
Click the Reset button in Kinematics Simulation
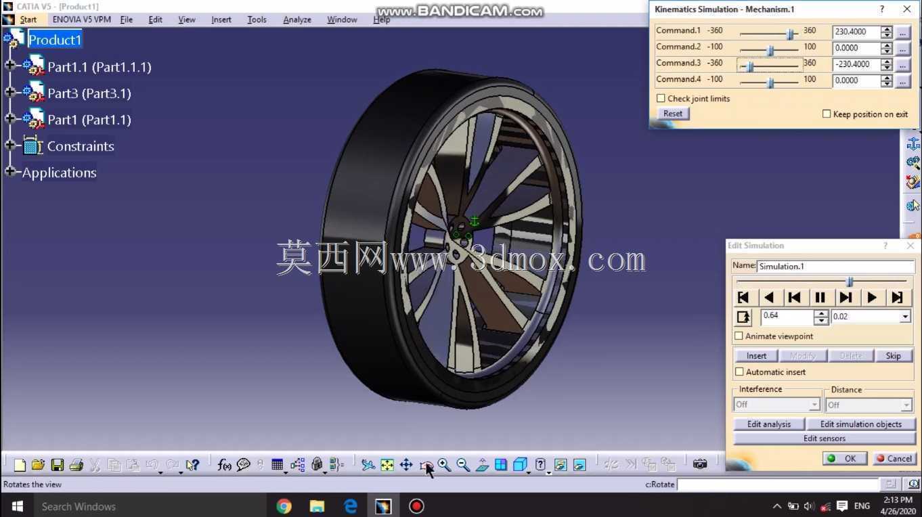[x=673, y=114]
